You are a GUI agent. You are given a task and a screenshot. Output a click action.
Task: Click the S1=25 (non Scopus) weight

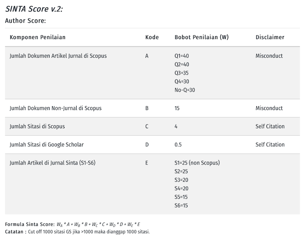click(197, 163)
